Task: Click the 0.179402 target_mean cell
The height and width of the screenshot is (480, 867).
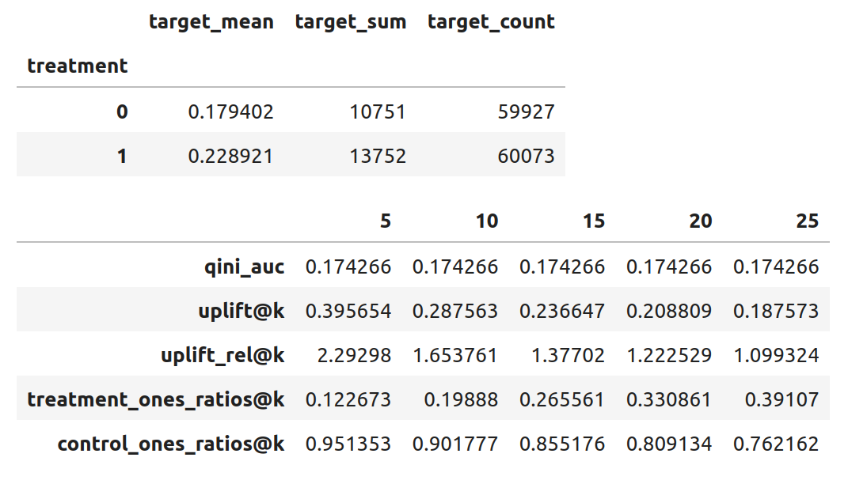Action: (230, 112)
